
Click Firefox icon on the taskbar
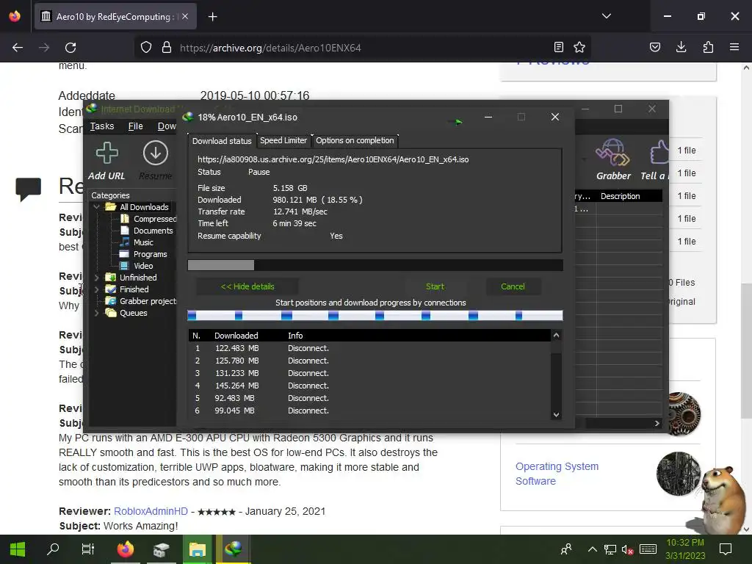(125, 549)
